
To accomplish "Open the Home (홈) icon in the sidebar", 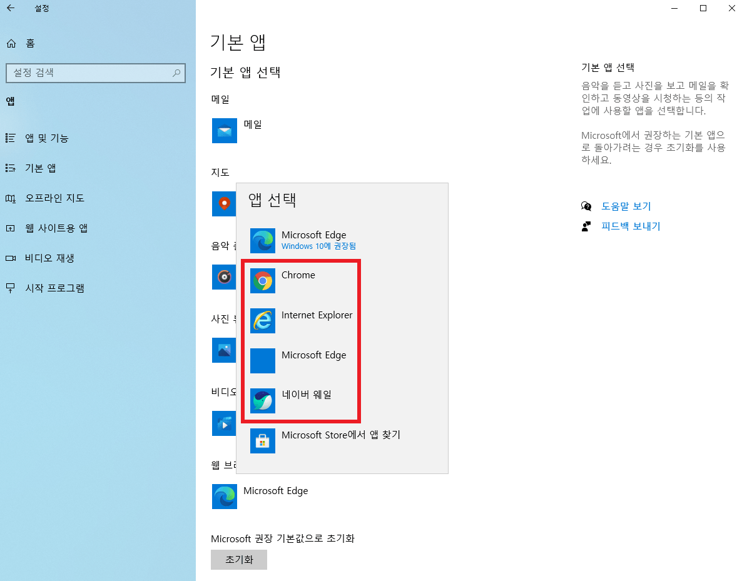I will pos(11,44).
